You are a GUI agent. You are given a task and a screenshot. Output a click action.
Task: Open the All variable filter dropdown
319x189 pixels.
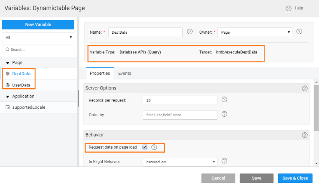(x=38, y=37)
